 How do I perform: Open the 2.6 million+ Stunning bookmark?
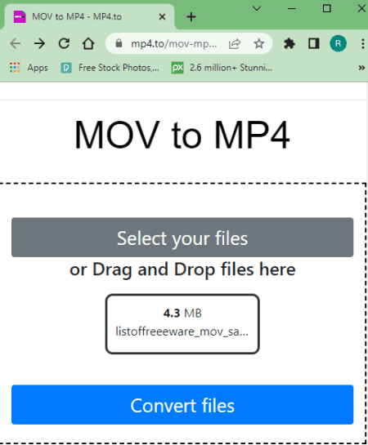[222, 68]
